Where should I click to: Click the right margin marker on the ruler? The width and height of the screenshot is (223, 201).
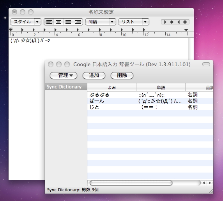(x=186, y=30)
